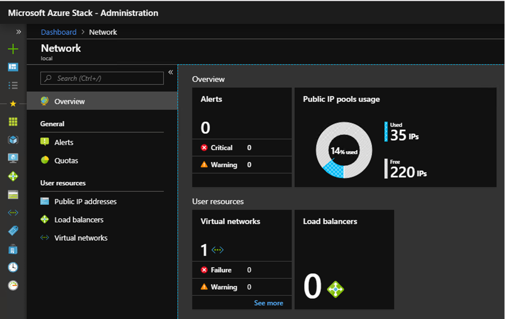Select the Tags icon in the left dock

[13, 231]
